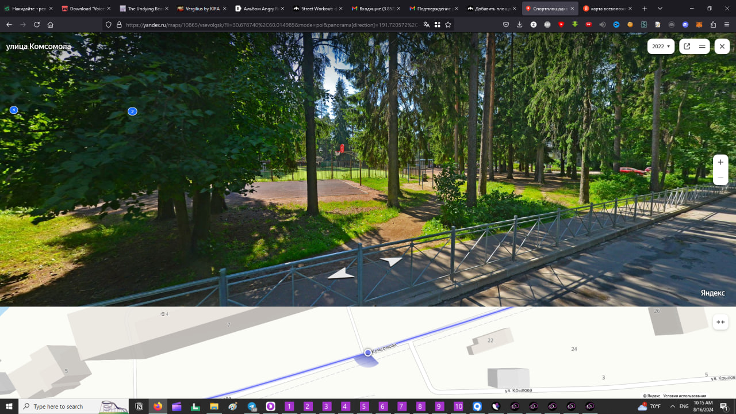
Task: Open the Условия использования link
Action: point(684,396)
